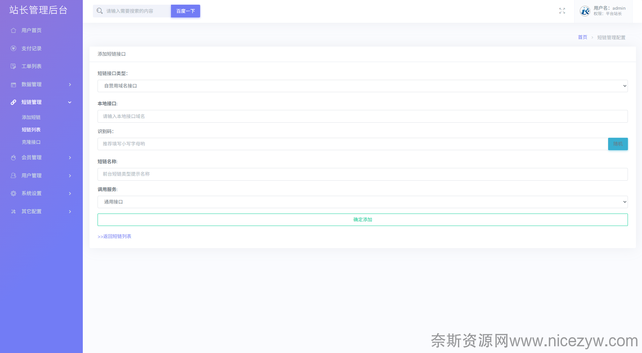Expand the 用户管理 chevron
Screen dimensions: 642x353
coord(70,176)
